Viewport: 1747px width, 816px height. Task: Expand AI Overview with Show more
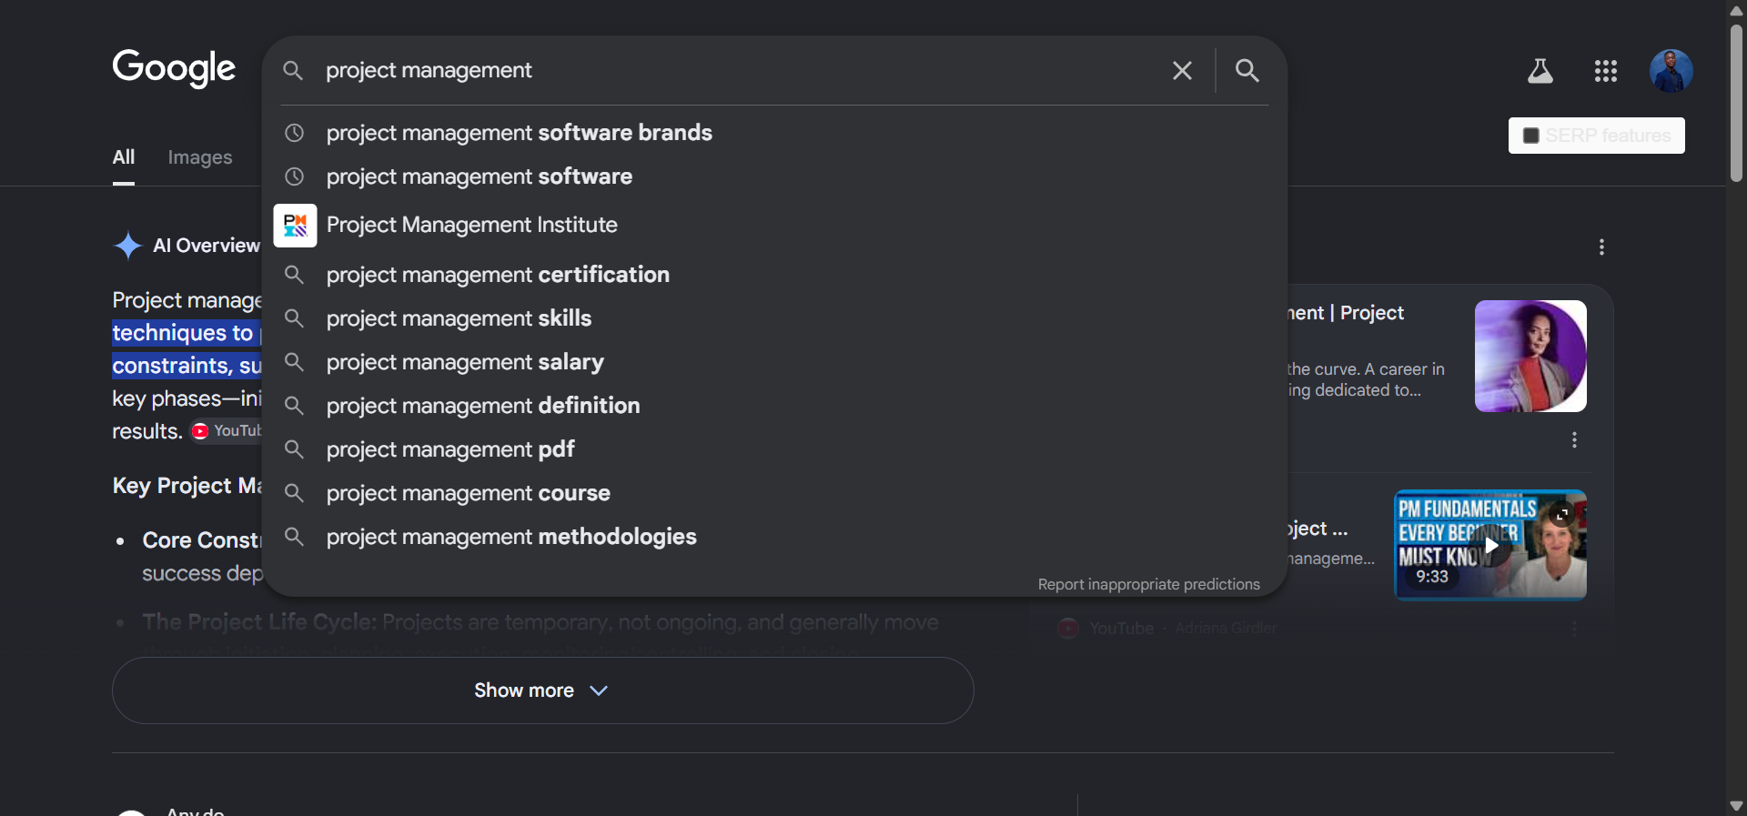click(x=543, y=690)
